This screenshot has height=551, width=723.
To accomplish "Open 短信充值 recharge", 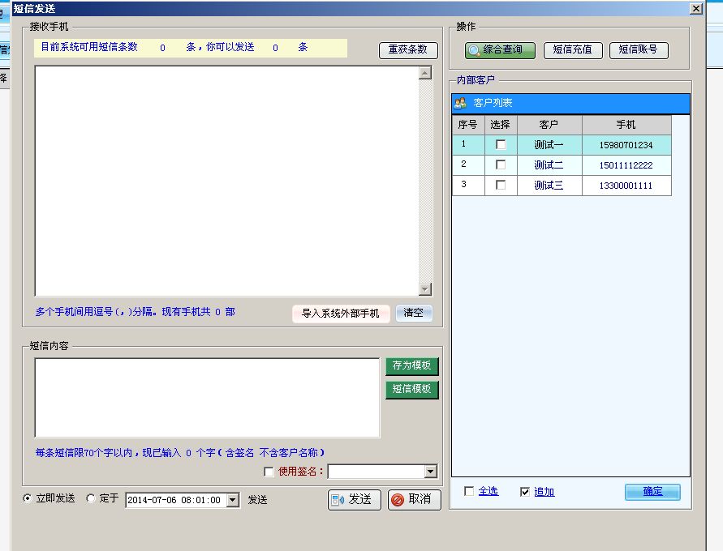I will (572, 50).
